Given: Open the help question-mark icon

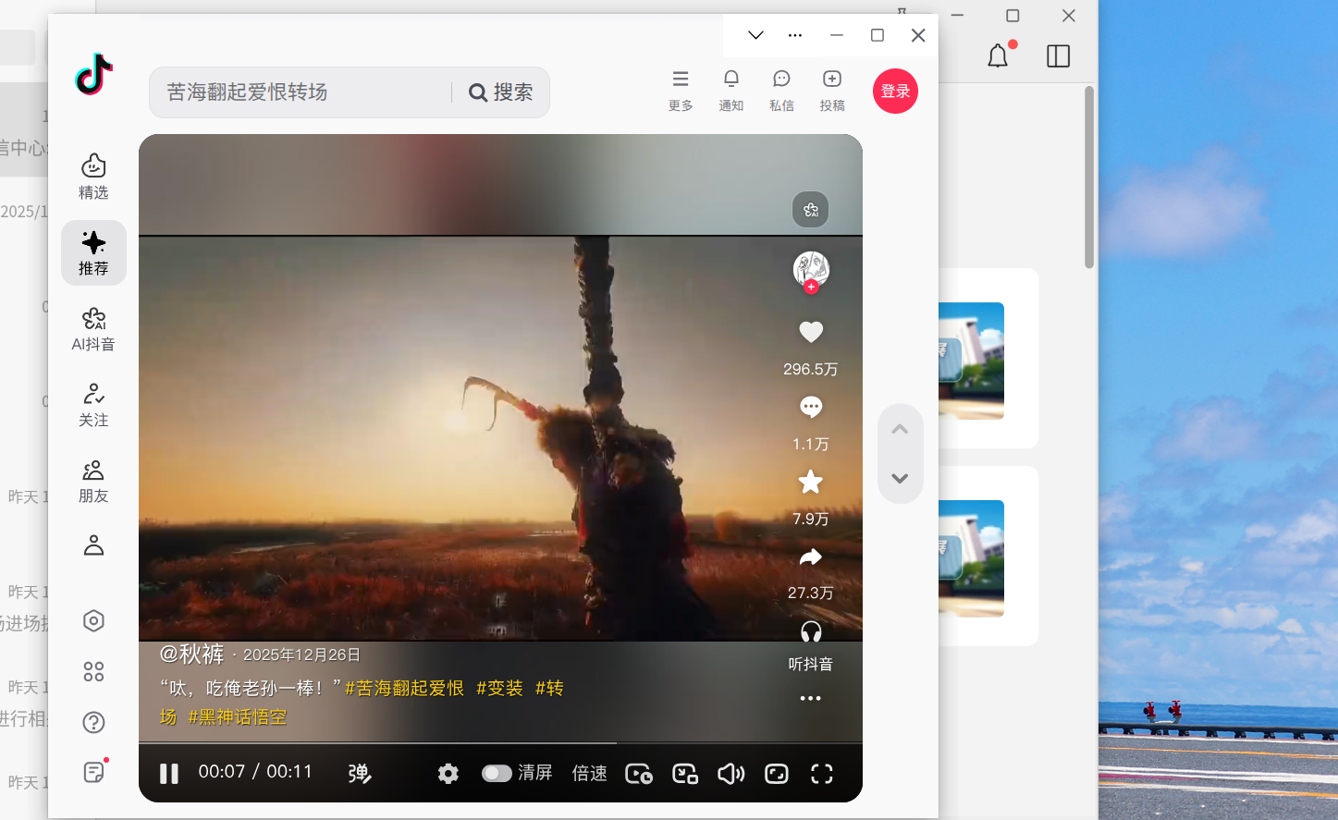Looking at the screenshot, I should [x=93, y=722].
